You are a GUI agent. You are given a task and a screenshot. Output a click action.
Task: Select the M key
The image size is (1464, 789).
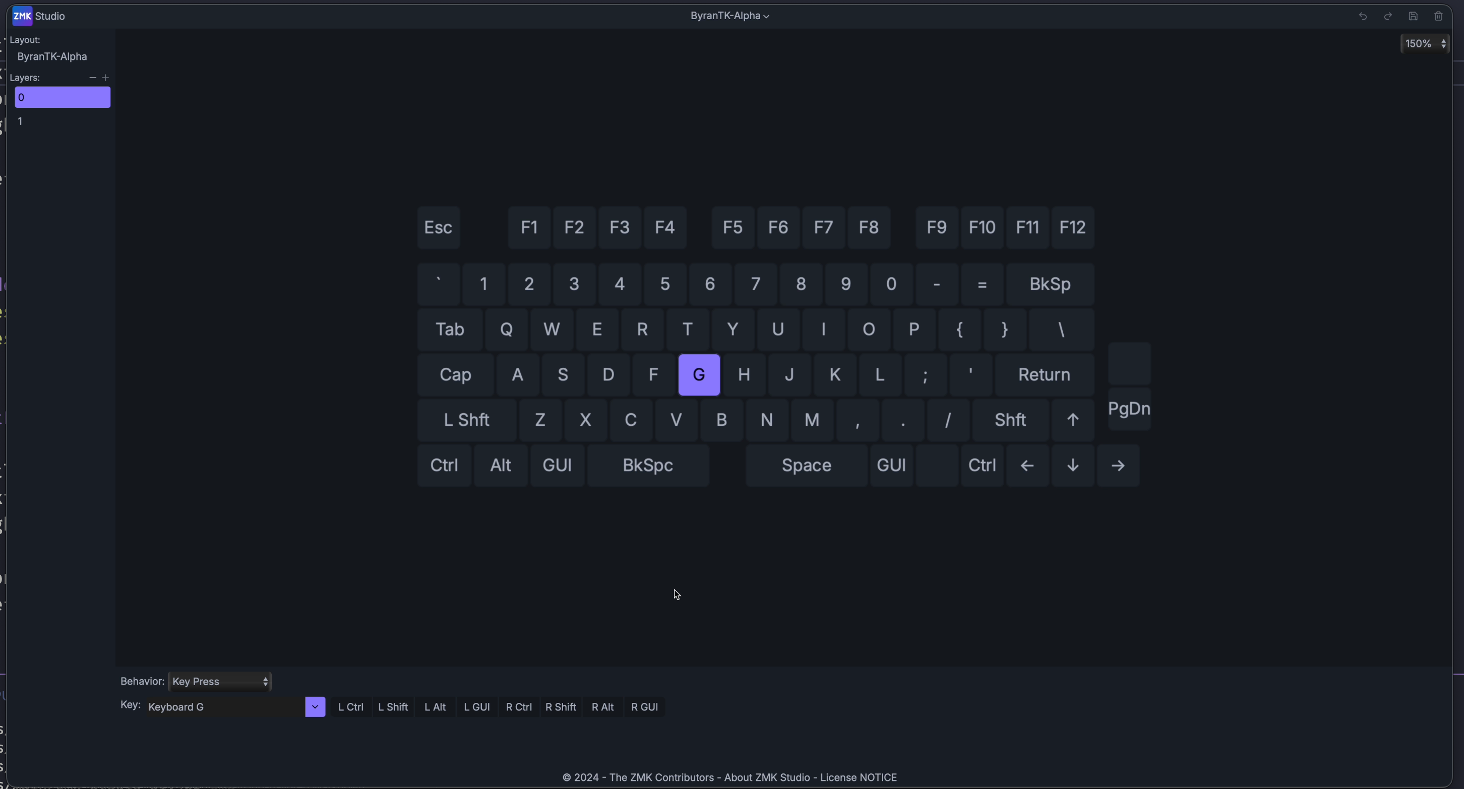point(812,420)
